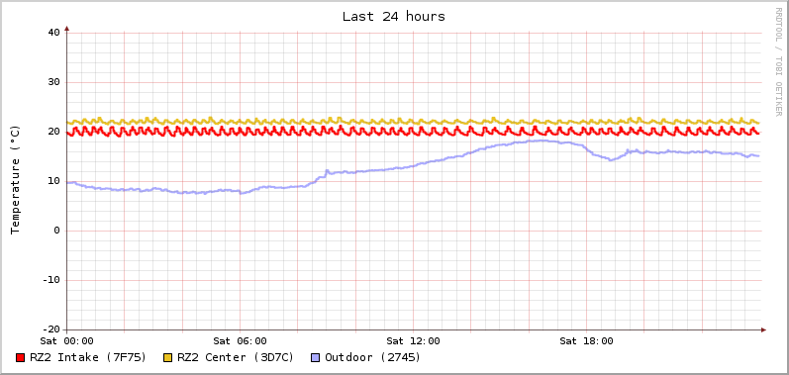Click the 0 value on temperature axis

(56, 231)
